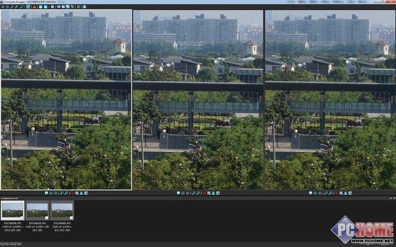This screenshot has width=396, height=247.
Task: Open the dropdown arrow between the blue layout icons
Action: (49, 7)
